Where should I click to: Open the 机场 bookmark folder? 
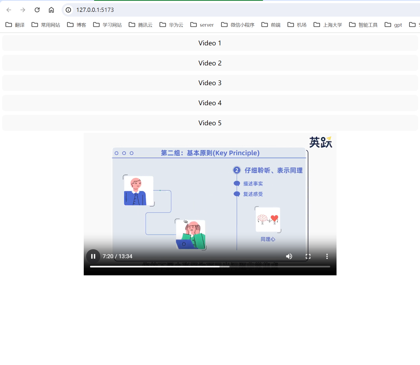pos(297,25)
